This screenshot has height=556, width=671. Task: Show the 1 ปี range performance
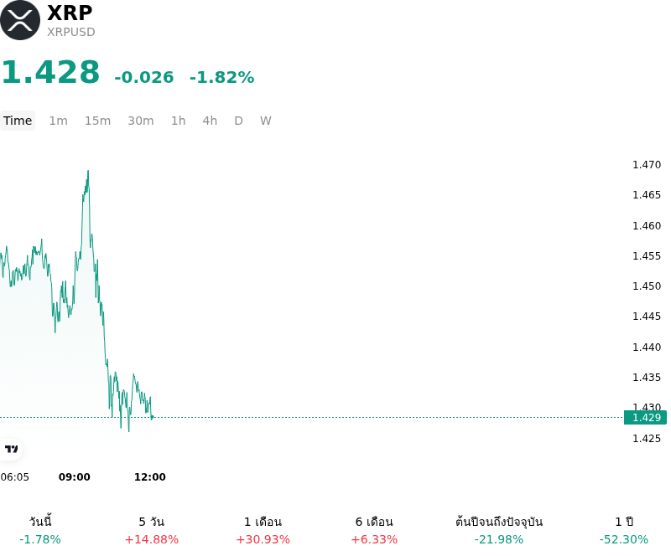624,530
